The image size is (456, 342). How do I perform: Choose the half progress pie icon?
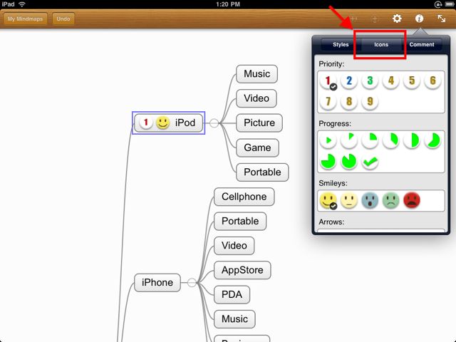(412, 140)
